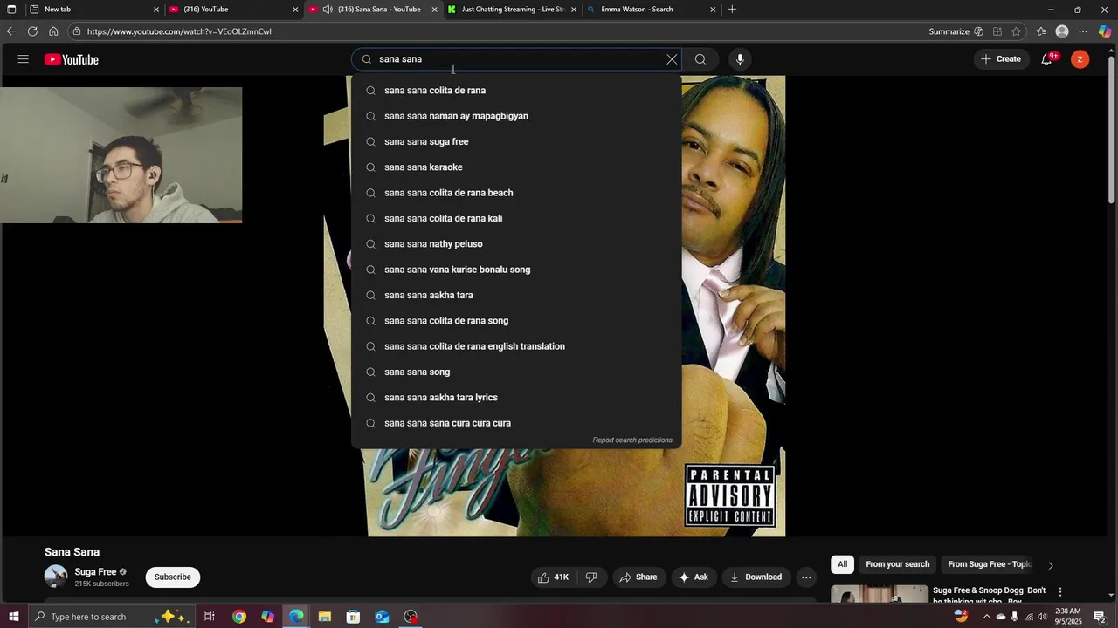Open Windows Start menu

click(13, 617)
